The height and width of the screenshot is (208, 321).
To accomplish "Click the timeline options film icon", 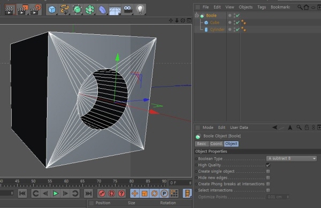I will 187,193.
